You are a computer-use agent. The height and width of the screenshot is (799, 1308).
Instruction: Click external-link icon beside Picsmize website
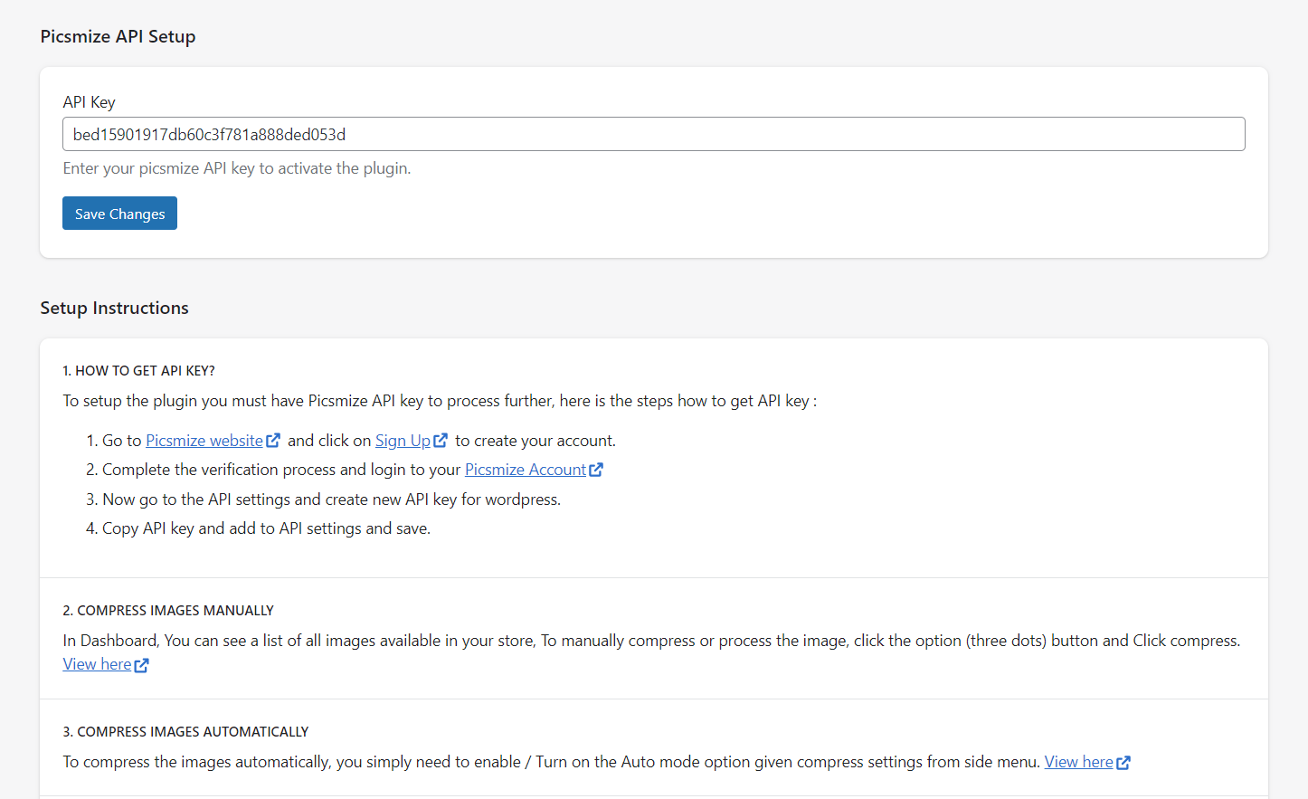273,441
